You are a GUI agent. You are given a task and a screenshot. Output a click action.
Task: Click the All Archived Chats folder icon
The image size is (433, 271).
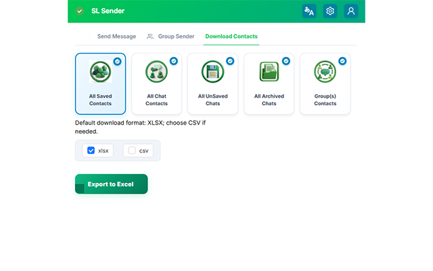(269, 72)
